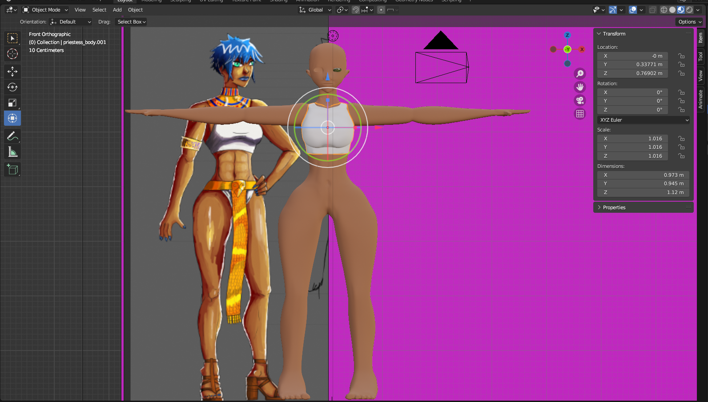Click the Dimensions Z field 1.12 m

pyautogui.click(x=643, y=192)
